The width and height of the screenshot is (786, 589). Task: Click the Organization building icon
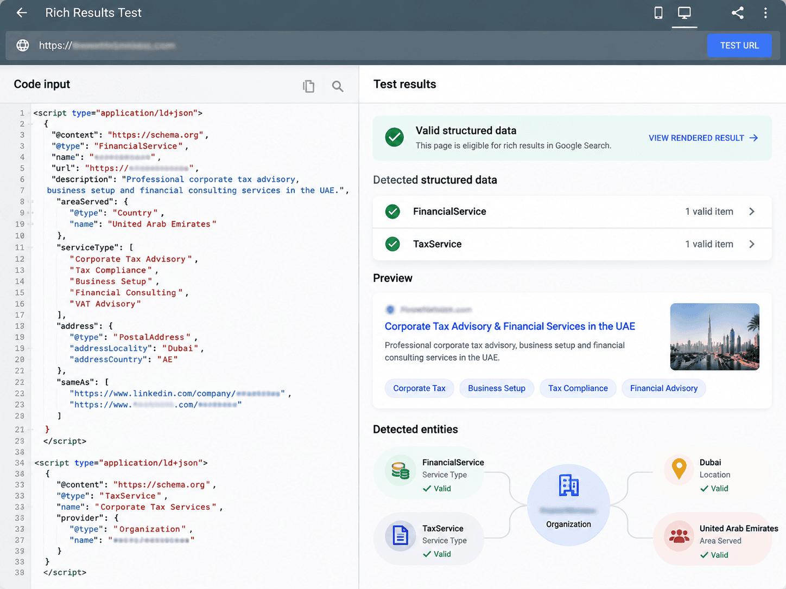(x=569, y=485)
